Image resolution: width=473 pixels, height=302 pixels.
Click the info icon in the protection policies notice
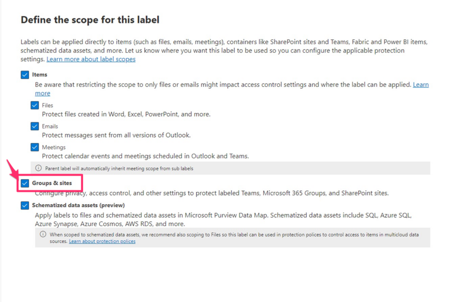click(x=43, y=234)
